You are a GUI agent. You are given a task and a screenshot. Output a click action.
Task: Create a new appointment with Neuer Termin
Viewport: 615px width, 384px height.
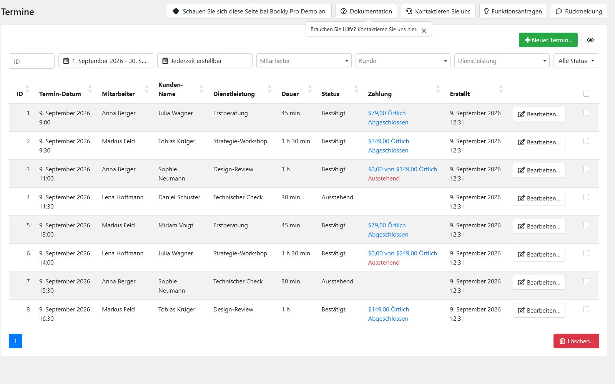click(548, 40)
